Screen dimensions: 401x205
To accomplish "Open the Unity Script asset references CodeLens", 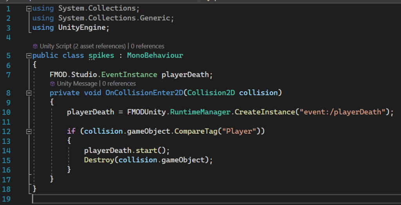I will 83,46.
